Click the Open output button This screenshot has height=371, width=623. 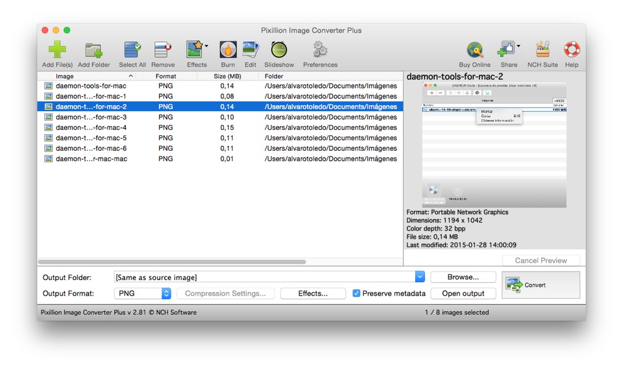(463, 294)
